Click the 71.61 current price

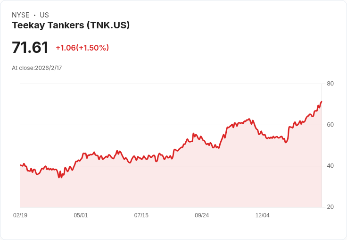(30, 47)
